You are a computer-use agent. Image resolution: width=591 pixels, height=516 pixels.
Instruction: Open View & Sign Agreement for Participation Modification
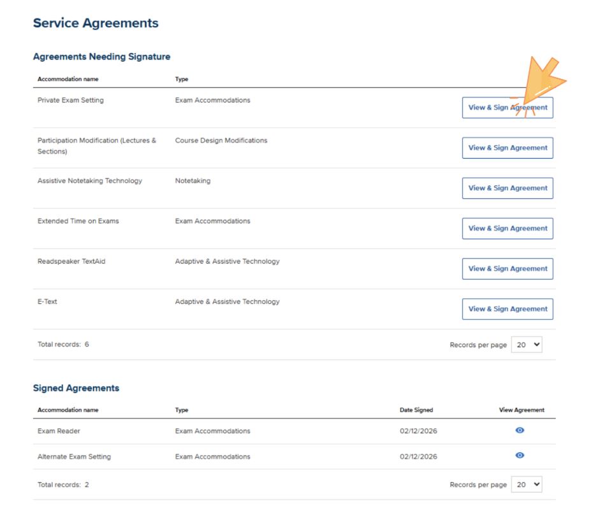point(507,148)
